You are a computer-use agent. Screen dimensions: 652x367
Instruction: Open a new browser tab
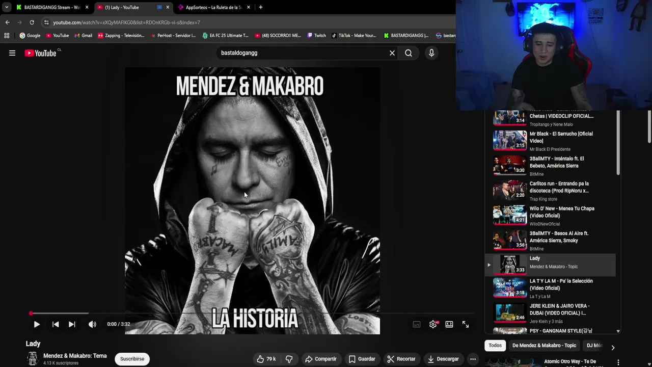point(261,7)
